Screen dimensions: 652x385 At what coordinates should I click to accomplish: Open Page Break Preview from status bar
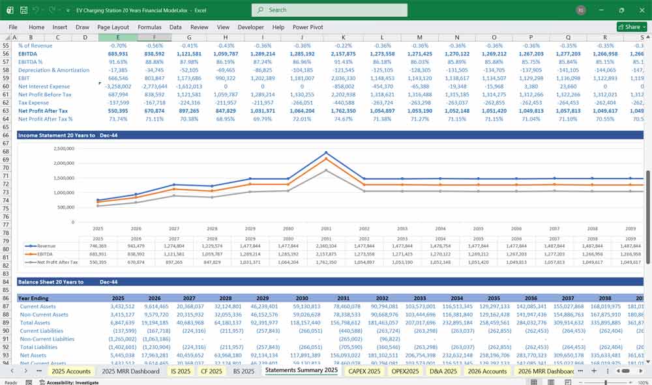(x=568, y=381)
